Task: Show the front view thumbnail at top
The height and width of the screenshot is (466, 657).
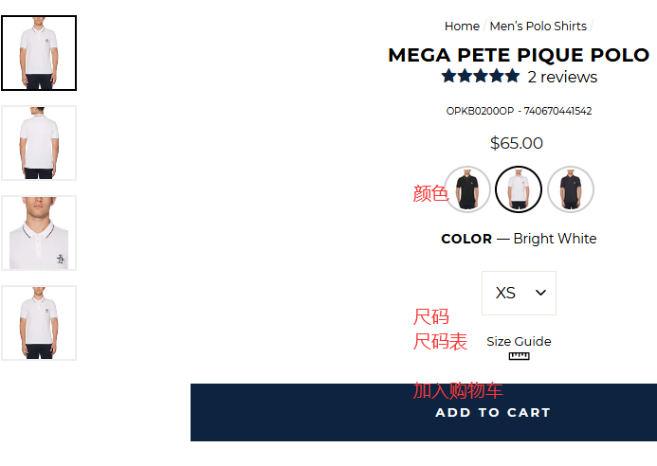Action: tap(39, 53)
